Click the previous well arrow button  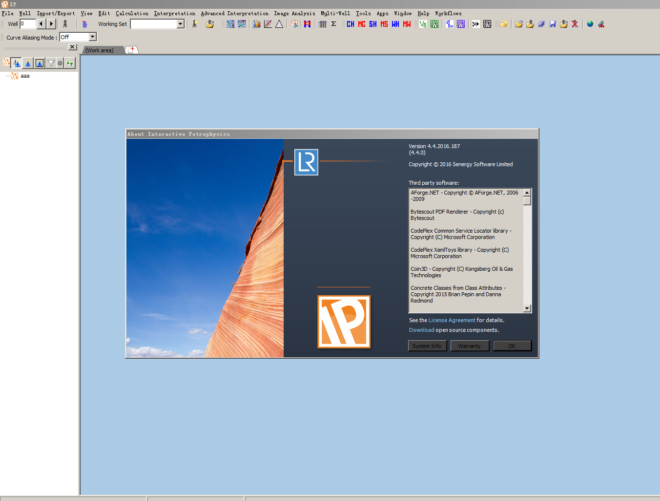[x=41, y=24]
